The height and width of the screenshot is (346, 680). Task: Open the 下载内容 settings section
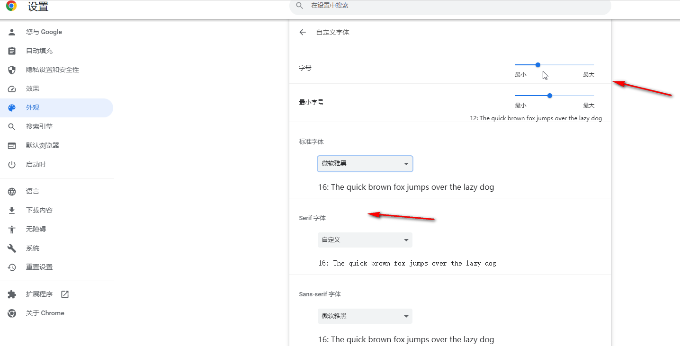click(57, 211)
